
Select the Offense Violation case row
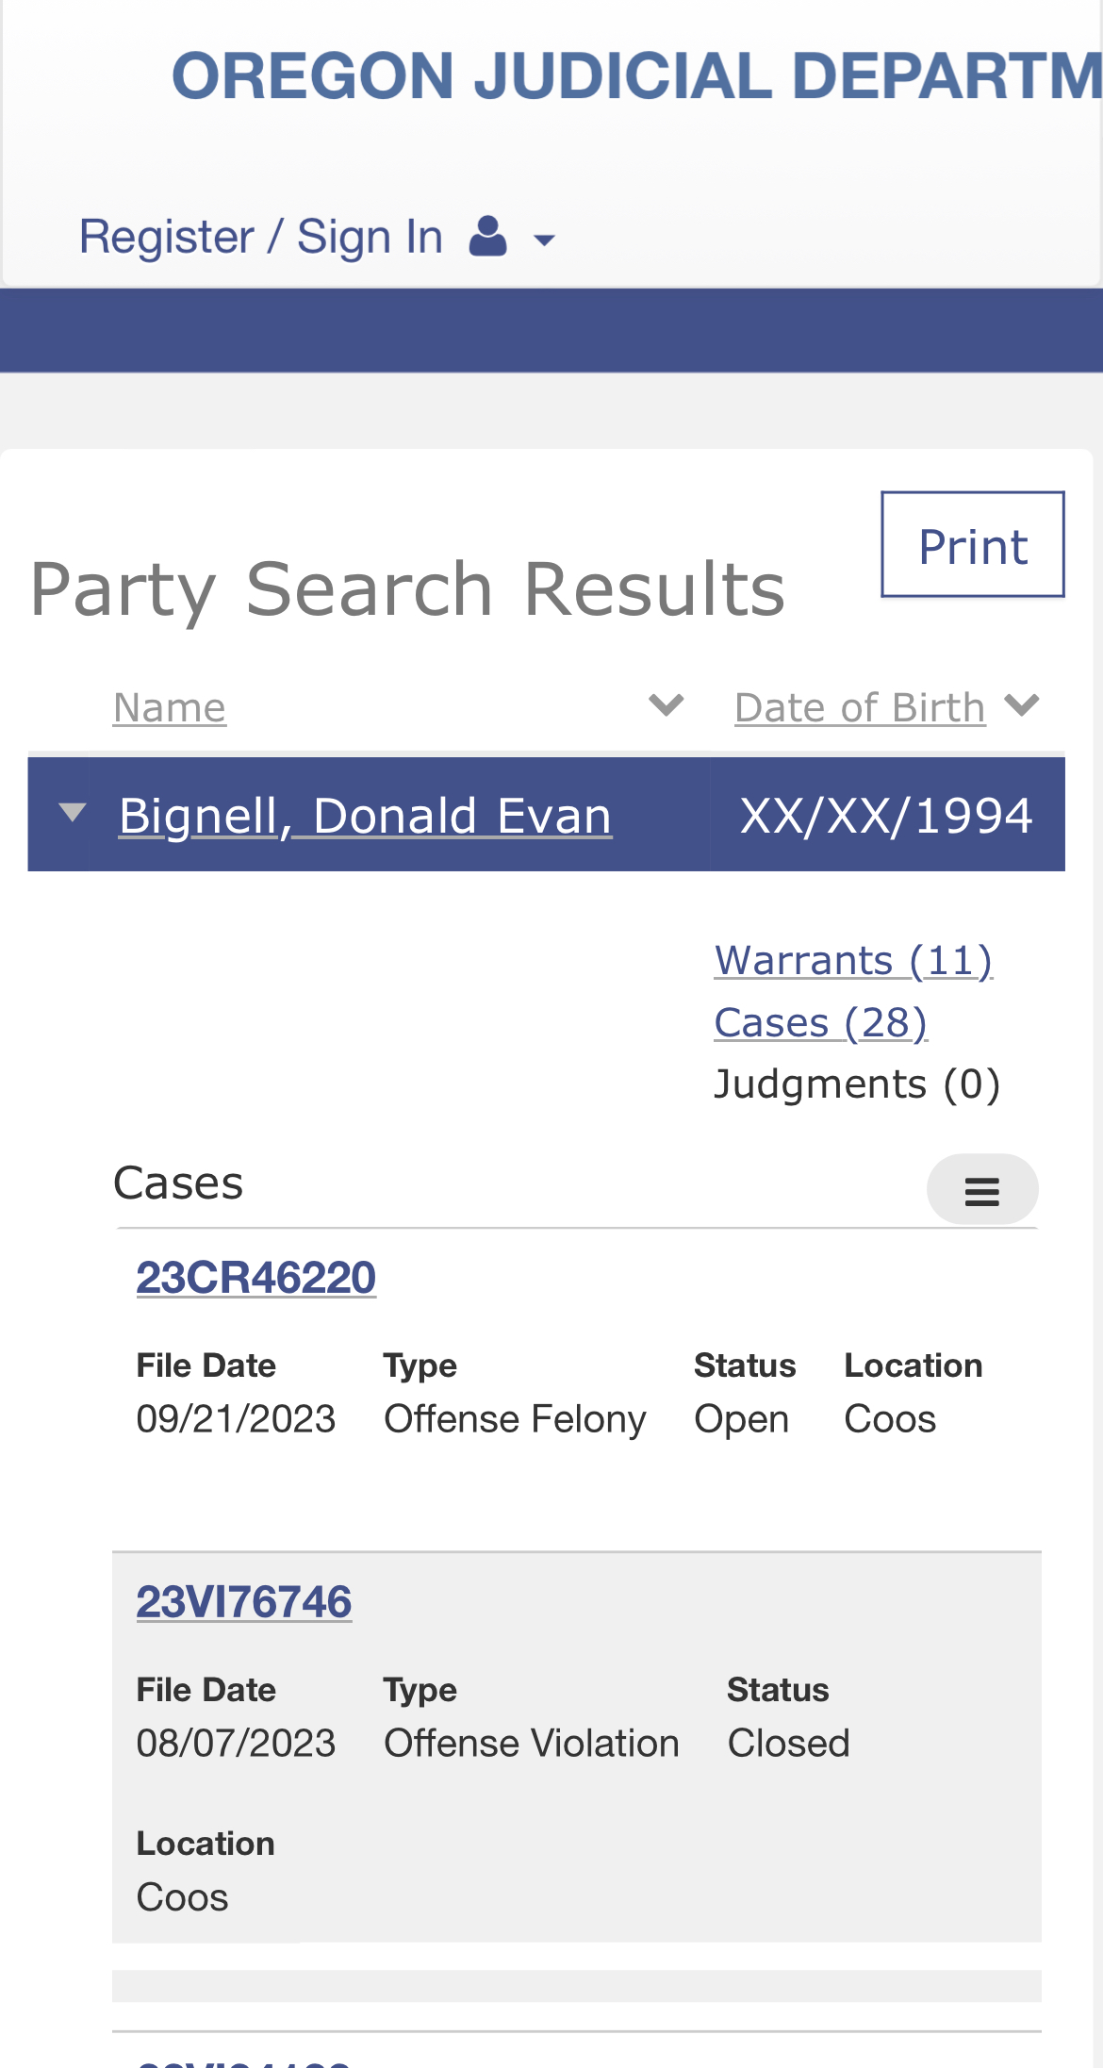[577, 1747]
